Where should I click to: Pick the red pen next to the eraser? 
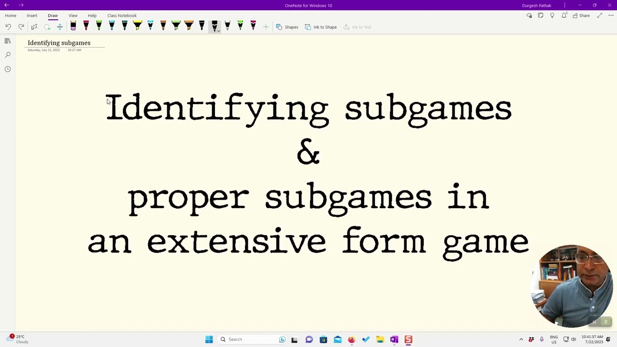click(x=86, y=26)
